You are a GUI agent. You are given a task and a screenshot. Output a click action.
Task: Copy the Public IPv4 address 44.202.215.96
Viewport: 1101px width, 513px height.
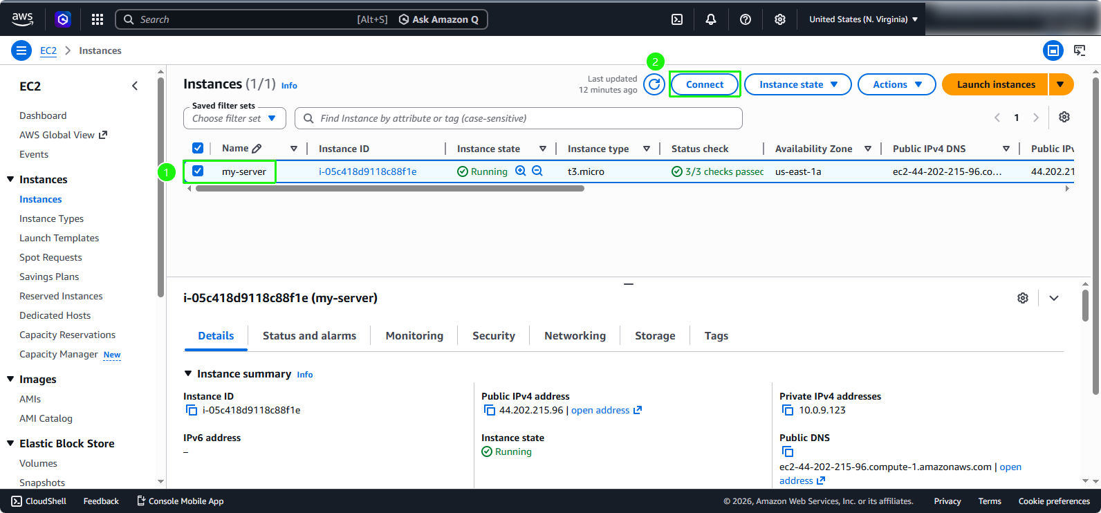click(x=490, y=410)
